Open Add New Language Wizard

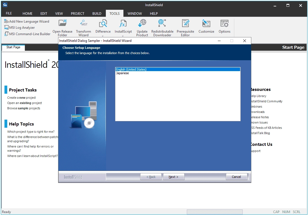pos(27,21)
